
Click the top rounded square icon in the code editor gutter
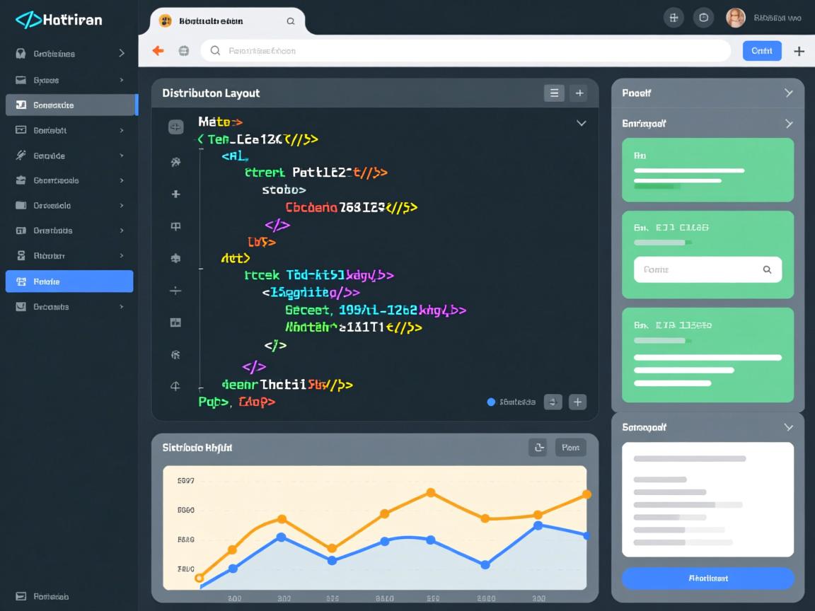pyautogui.click(x=175, y=127)
